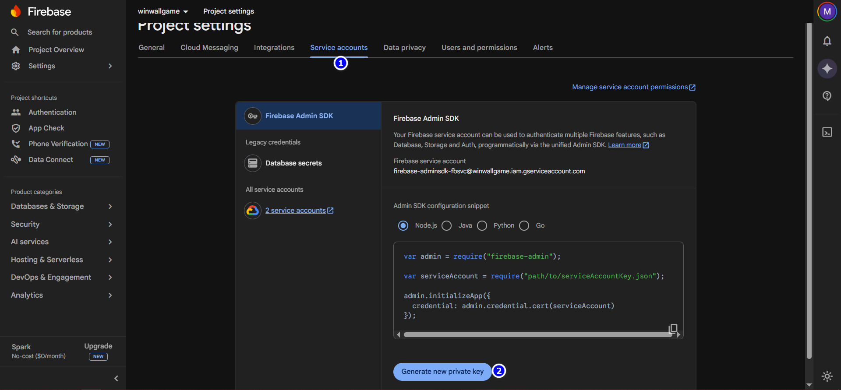Select the Go radio button

[x=524, y=225]
